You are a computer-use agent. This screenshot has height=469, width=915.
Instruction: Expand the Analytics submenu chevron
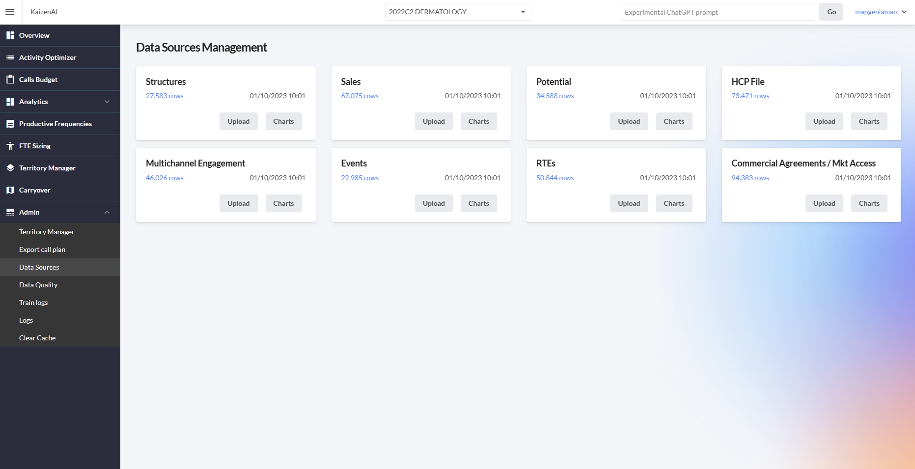click(107, 102)
